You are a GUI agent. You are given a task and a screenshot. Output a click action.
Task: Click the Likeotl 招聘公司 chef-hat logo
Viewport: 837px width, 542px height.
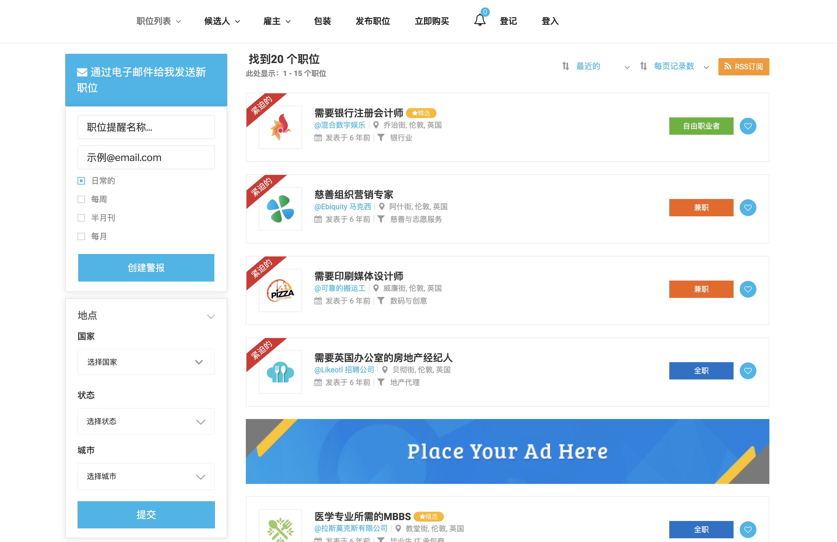pyautogui.click(x=280, y=372)
